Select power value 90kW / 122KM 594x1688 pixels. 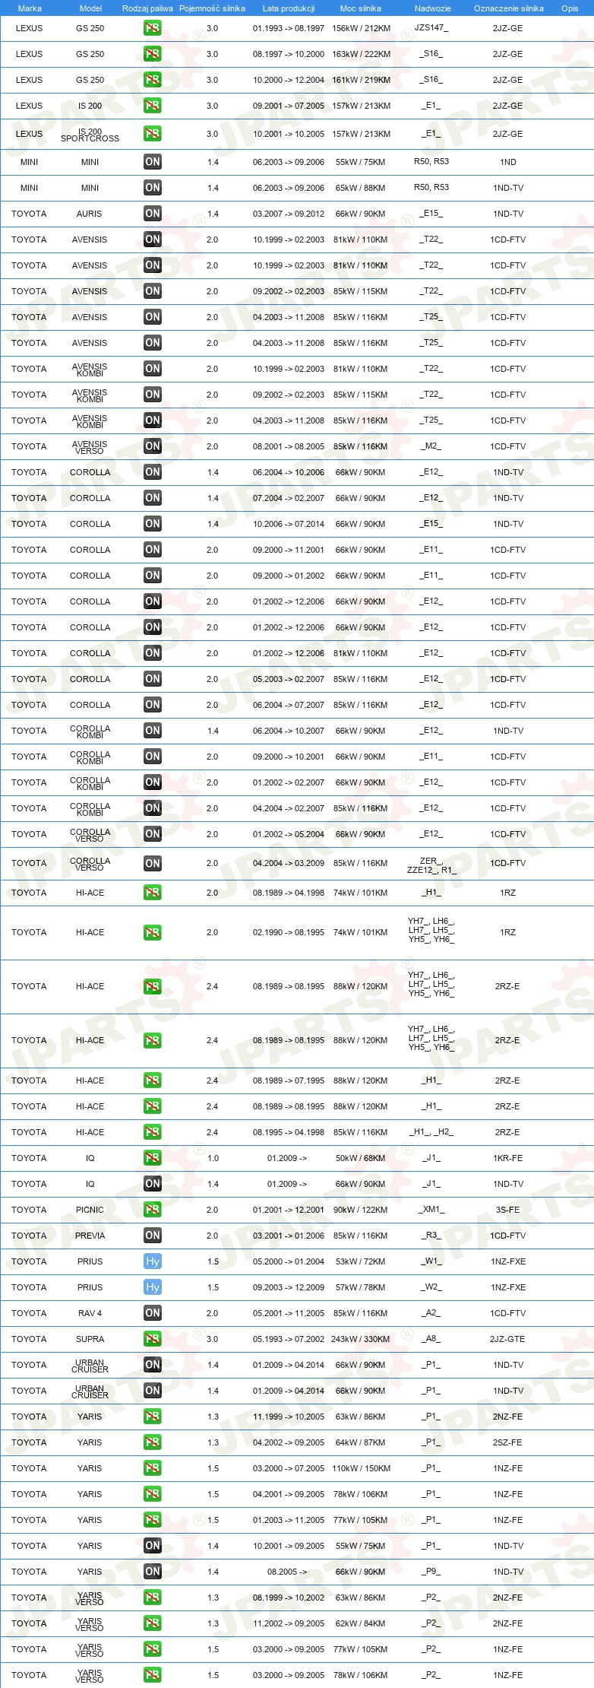point(361,1210)
